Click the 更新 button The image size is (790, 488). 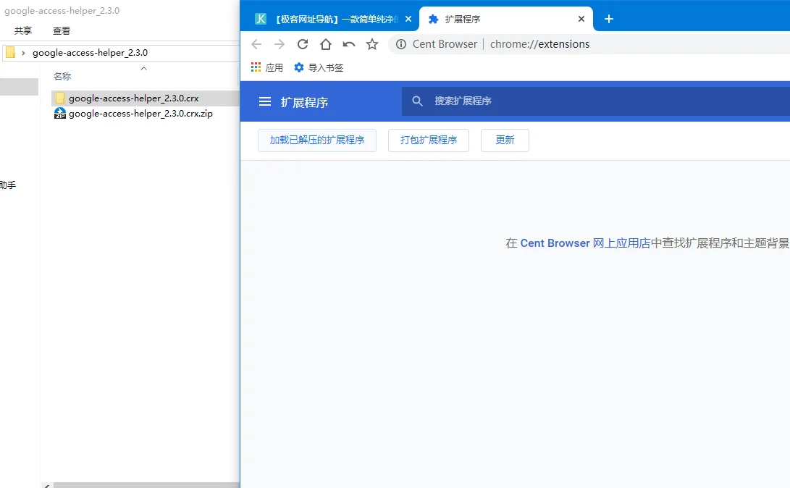505,140
